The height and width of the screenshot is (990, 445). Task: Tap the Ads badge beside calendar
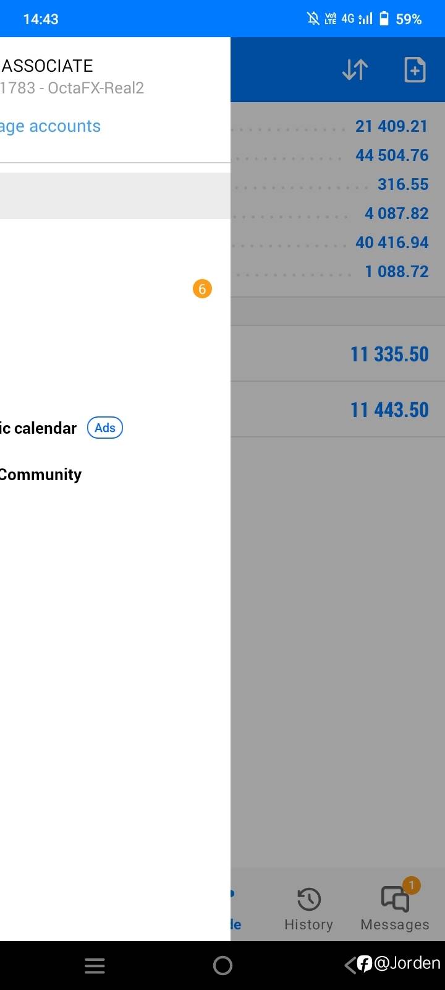105,428
